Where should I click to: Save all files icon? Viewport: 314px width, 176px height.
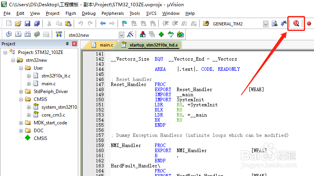tap(37, 23)
